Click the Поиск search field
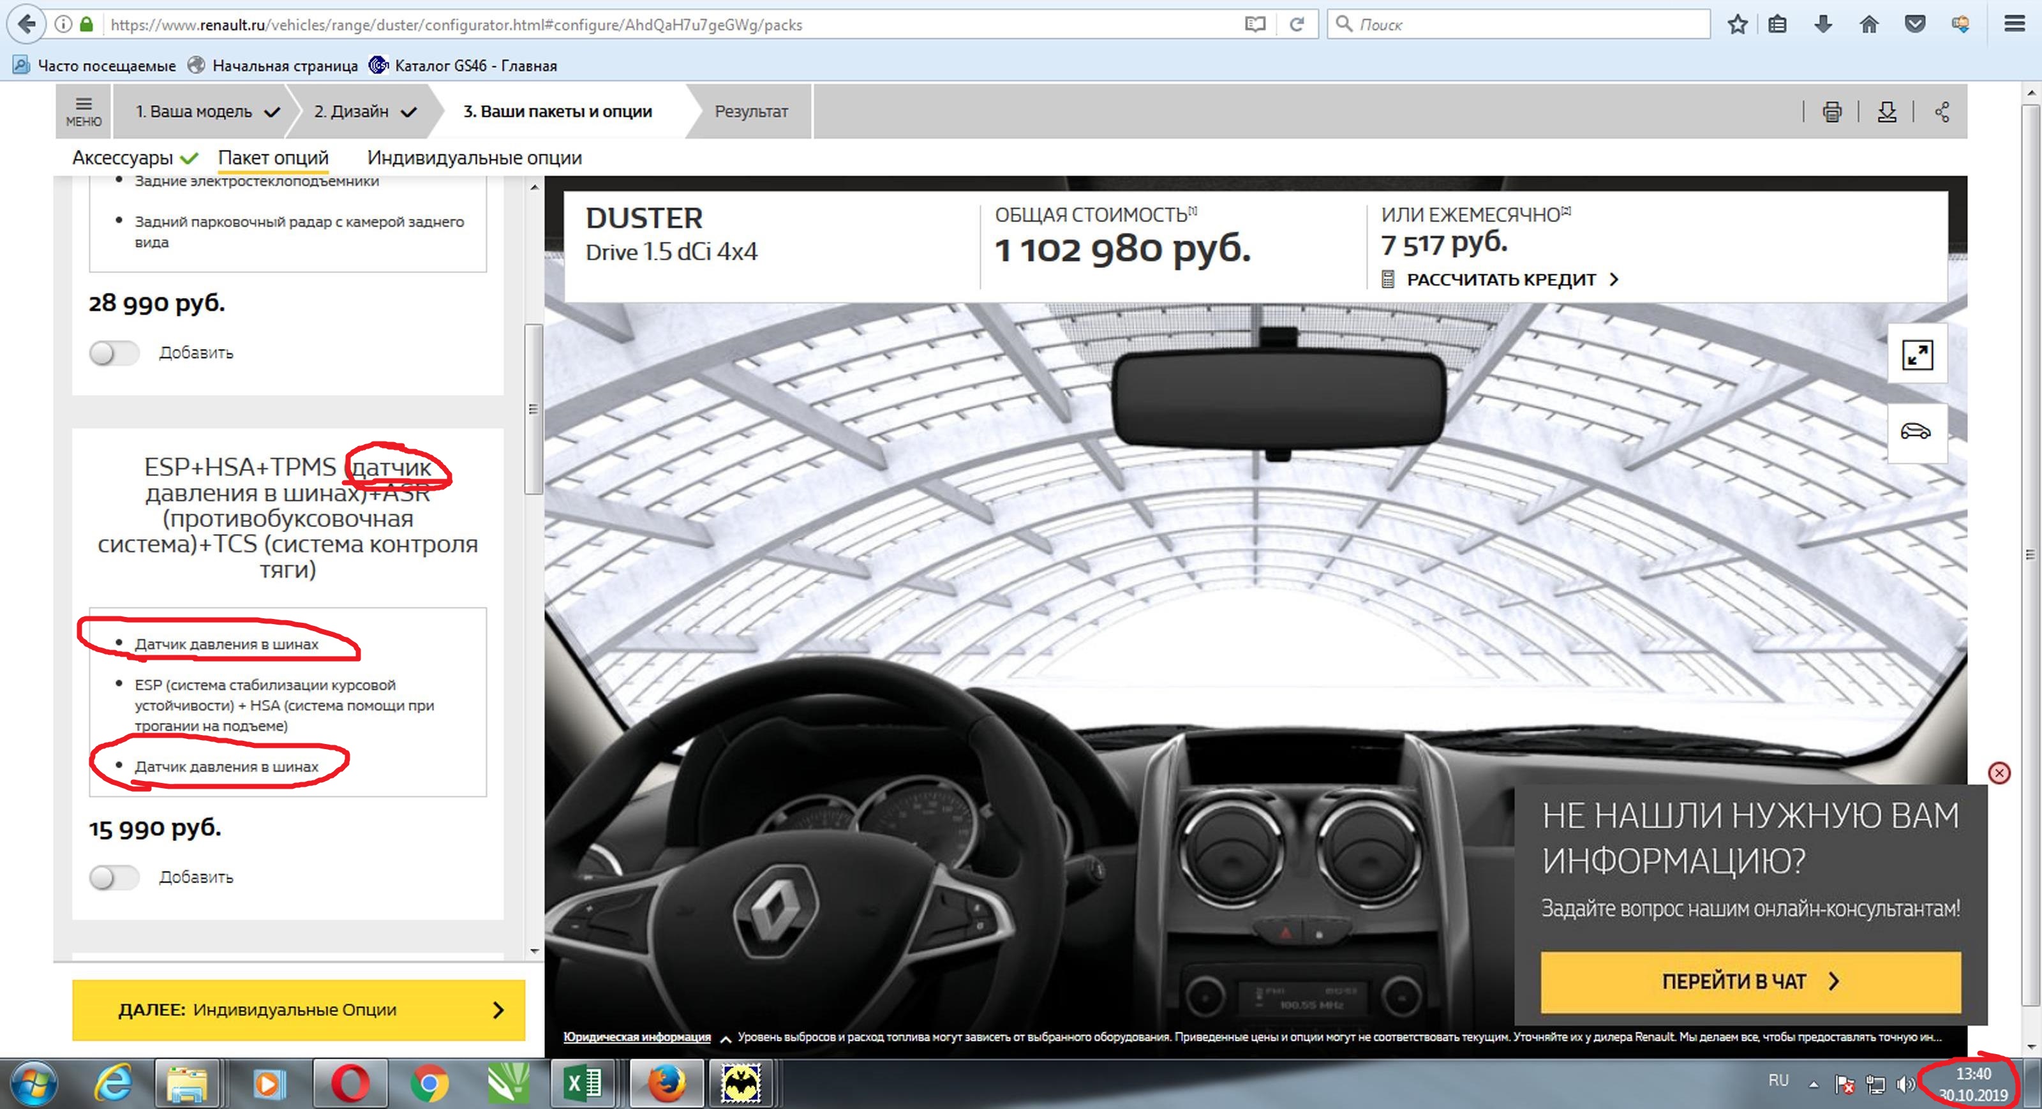 click(1518, 25)
